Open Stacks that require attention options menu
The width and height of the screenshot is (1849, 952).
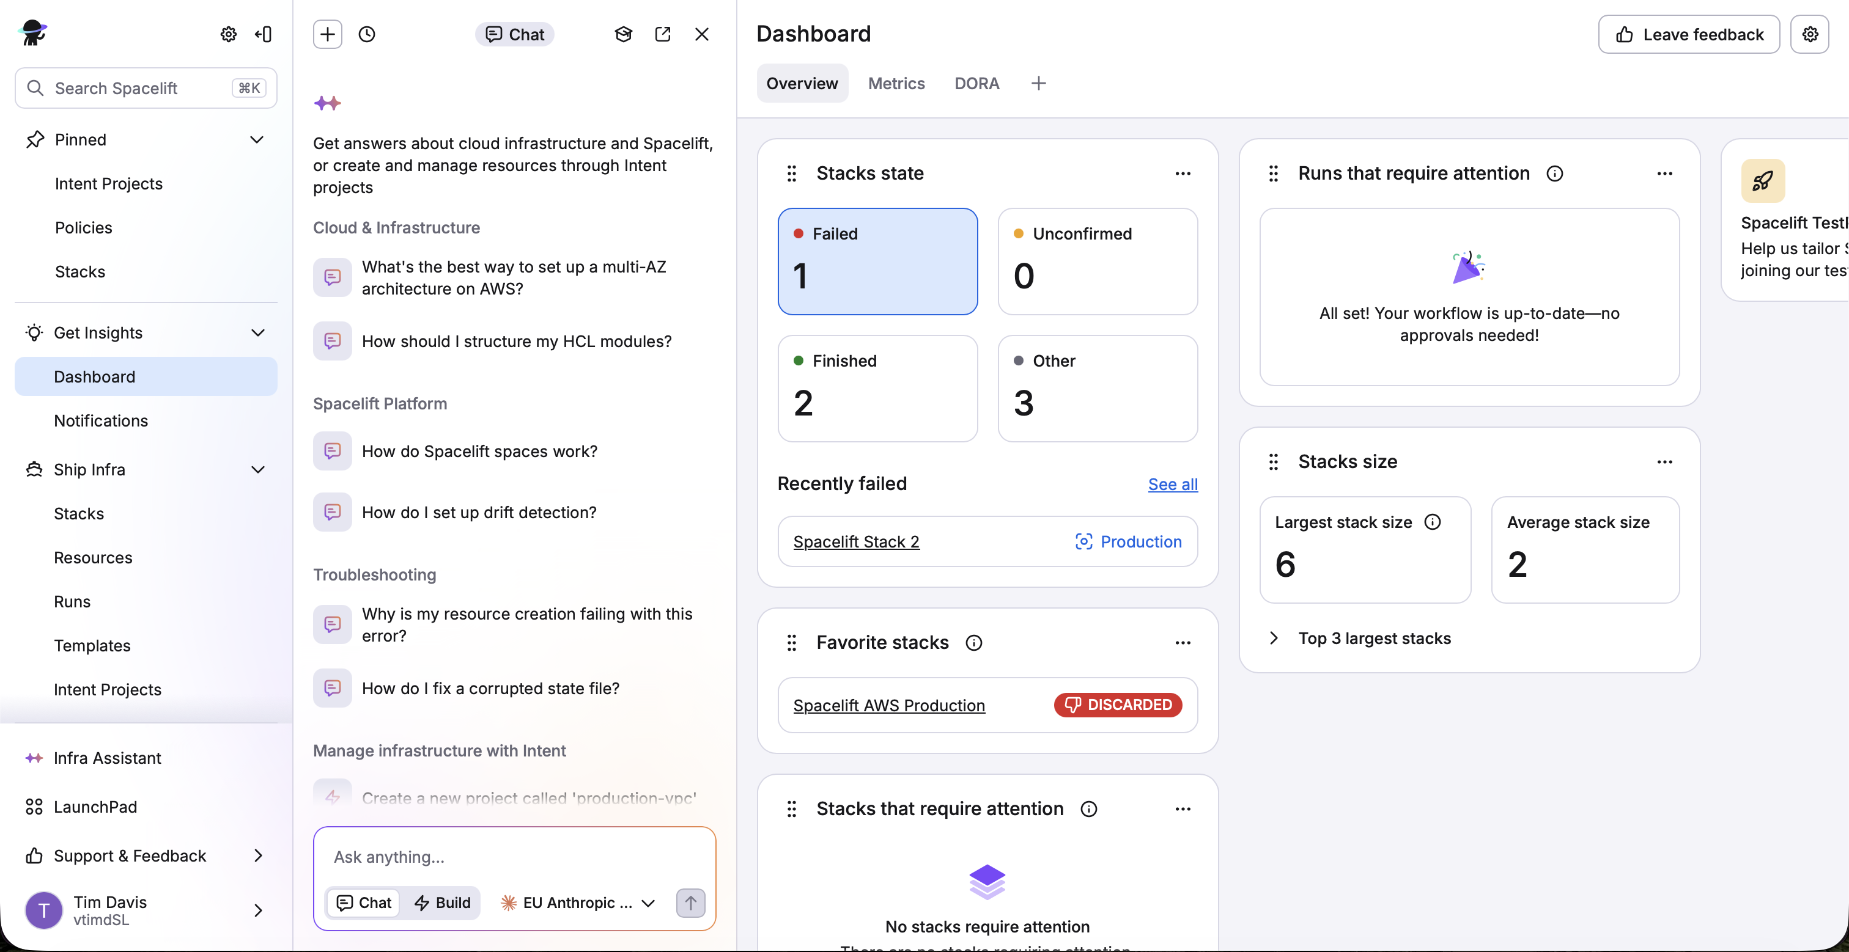tap(1183, 809)
